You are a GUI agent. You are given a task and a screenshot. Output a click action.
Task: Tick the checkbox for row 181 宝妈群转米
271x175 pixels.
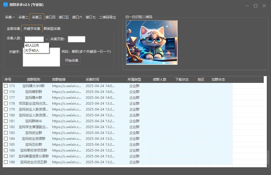(6, 121)
